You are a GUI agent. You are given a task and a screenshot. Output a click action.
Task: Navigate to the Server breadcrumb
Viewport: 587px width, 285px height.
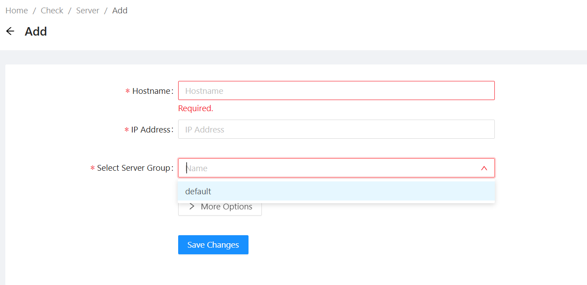[88, 10]
